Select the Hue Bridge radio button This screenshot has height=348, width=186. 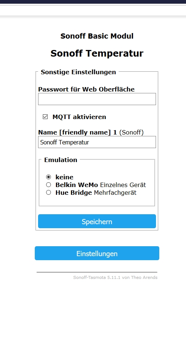pyautogui.click(x=48, y=193)
